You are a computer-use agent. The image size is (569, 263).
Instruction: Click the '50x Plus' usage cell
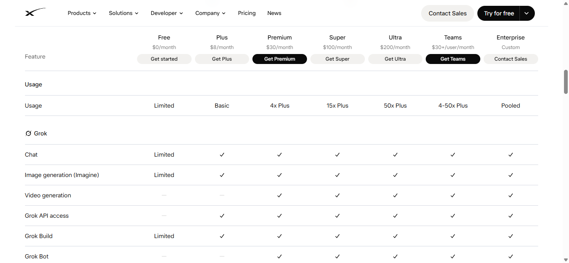pyautogui.click(x=395, y=106)
